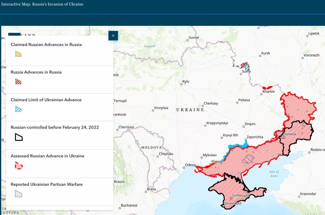Viewport: 325px width, 215px height.
Task: Click the Chernivtsi city label
Action: point(126,127)
